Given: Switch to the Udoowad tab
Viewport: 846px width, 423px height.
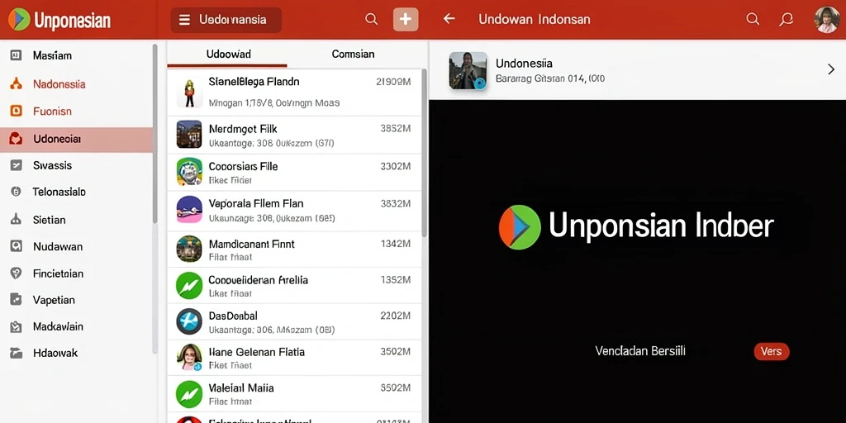Looking at the screenshot, I should click(228, 54).
